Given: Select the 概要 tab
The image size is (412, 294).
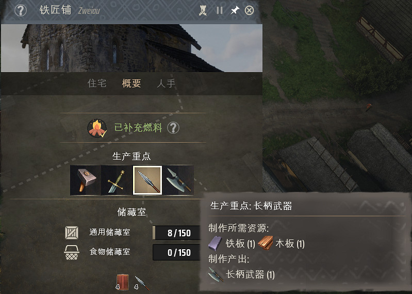Looking at the screenshot, I should [x=131, y=83].
